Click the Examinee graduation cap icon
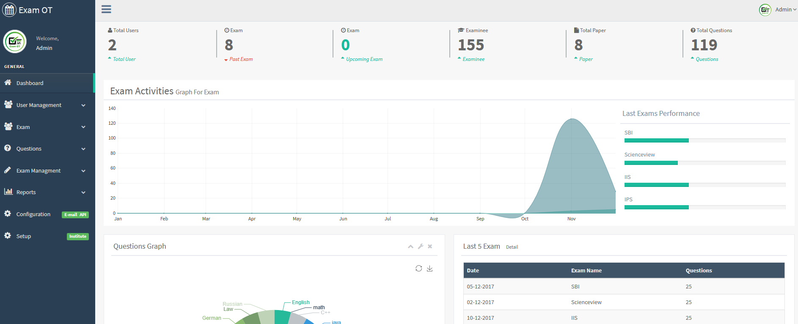 pos(461,30)
